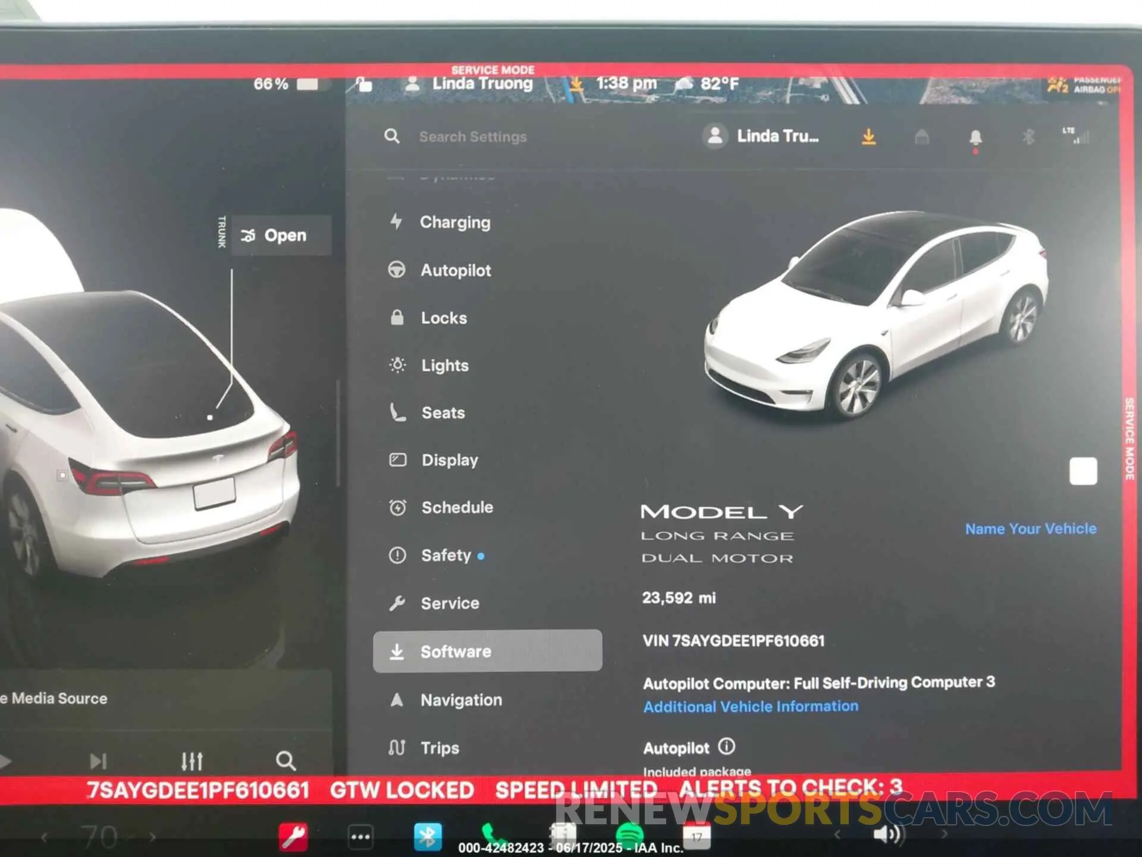1142x857 pixels.
Task: Open the media equalizer sliders icon
Action: (x=192, y=761)
